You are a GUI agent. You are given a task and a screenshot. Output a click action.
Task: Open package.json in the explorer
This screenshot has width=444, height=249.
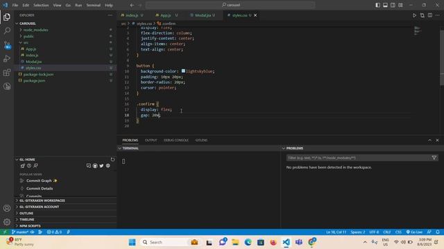coord(34,81)
